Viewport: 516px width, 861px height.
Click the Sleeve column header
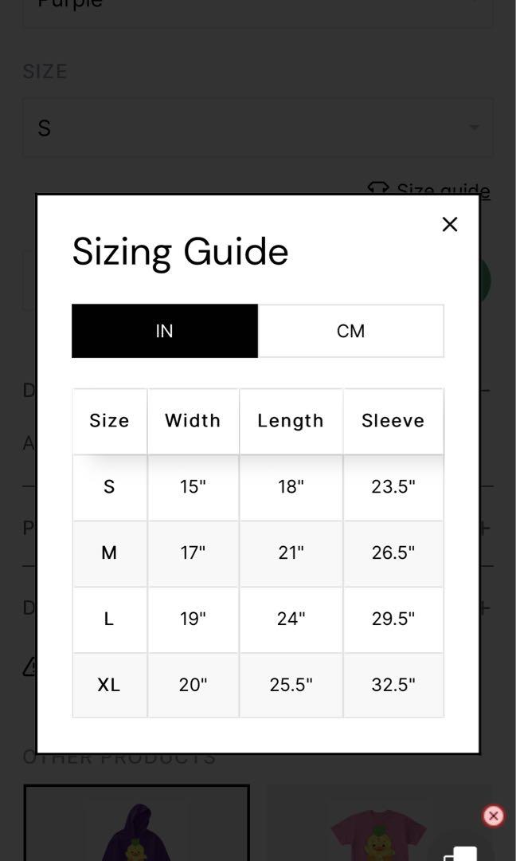[x=393, y=421]
